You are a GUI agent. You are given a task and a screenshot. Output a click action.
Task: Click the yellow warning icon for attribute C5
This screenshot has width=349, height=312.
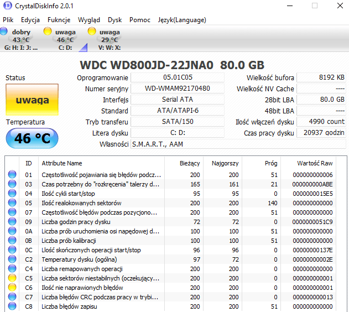[12, 278]
